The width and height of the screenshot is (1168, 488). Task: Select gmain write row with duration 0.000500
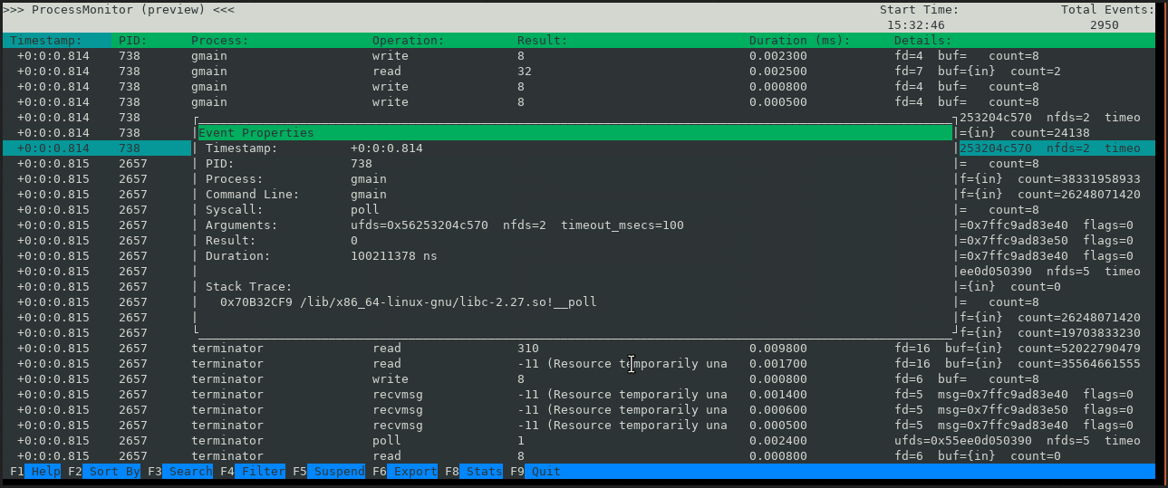[x=579, y=102]
